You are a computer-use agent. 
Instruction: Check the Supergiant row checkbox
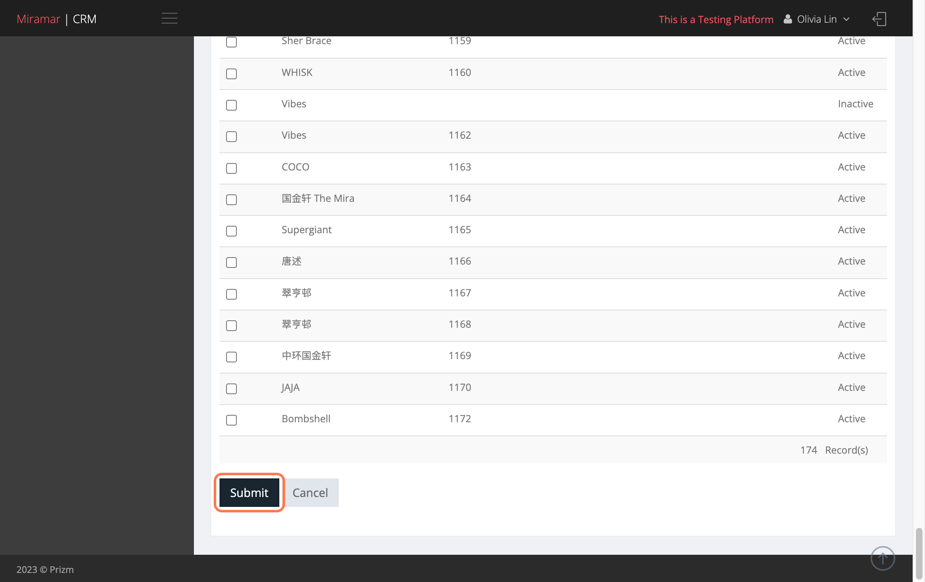(x=231, y=231)
